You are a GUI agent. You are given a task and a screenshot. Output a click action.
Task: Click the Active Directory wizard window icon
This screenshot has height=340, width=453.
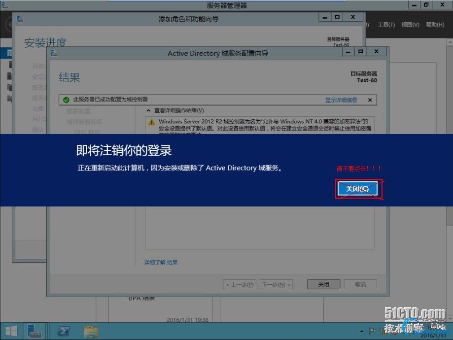[x=54, y=53]
